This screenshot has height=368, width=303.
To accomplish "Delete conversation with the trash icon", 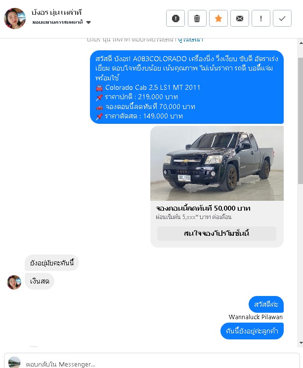I will coord(197,18).
